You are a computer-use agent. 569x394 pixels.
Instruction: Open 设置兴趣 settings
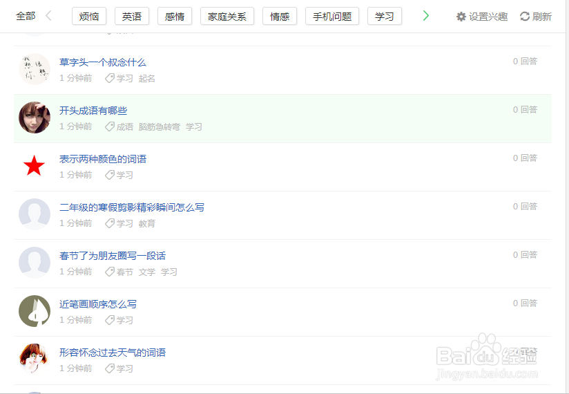pos(482,17)
